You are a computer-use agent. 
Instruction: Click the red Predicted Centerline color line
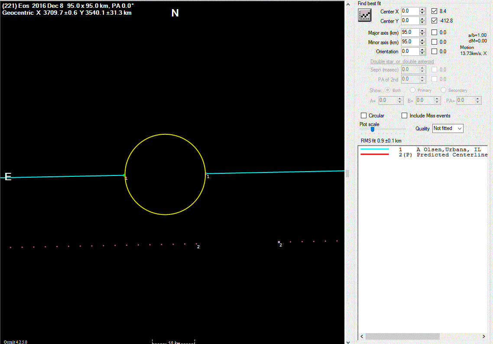[375, 154]
